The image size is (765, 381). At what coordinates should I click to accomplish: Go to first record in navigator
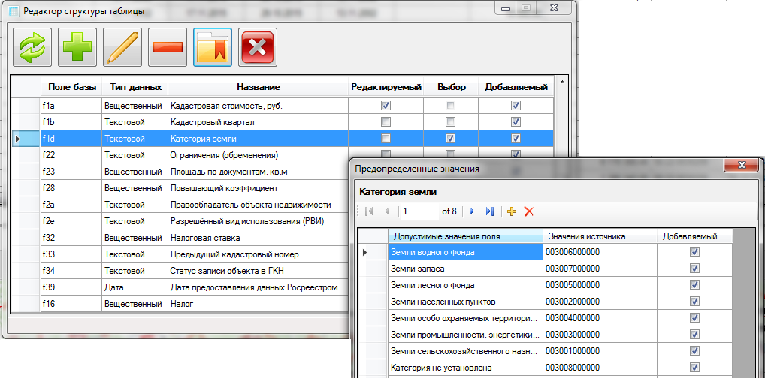[x=369, y=211]
